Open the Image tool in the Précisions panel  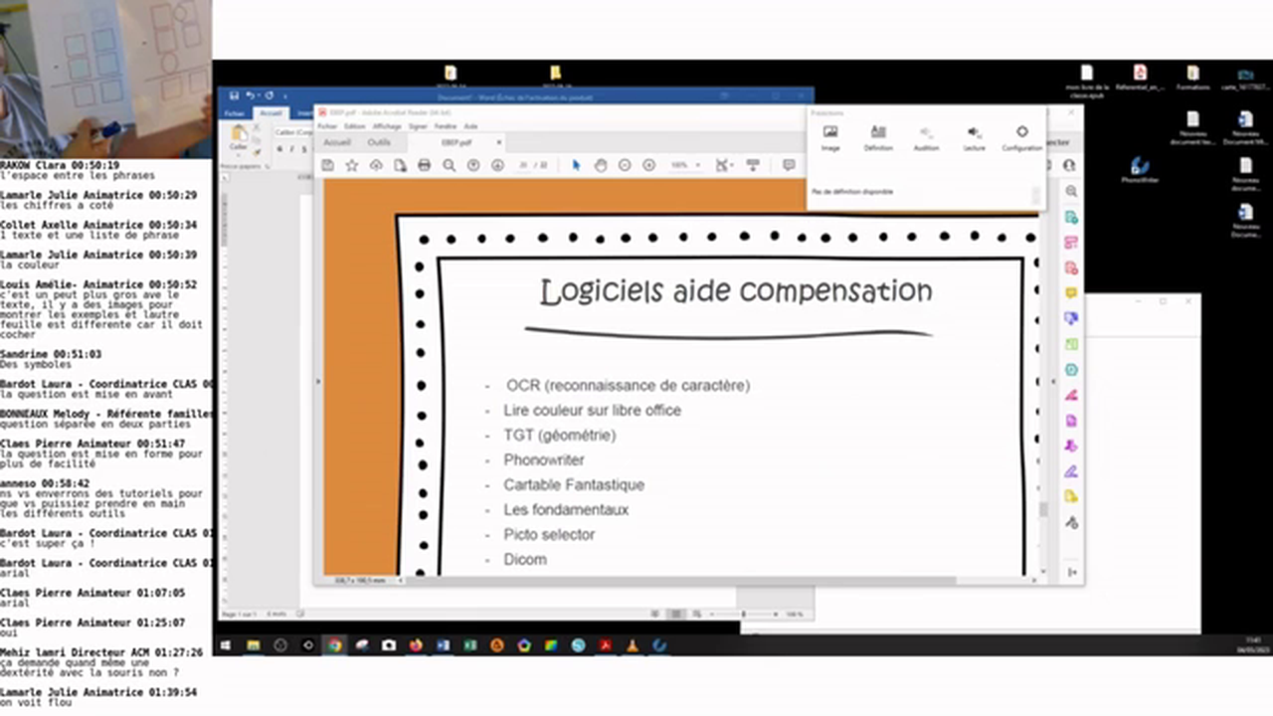[830, 134]
